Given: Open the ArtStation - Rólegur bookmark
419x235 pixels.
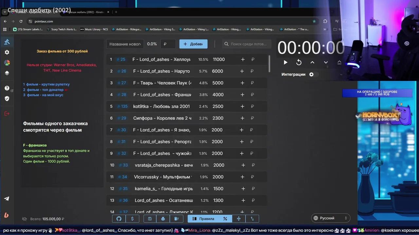Looking at the screenshot, I should (126, 29).
